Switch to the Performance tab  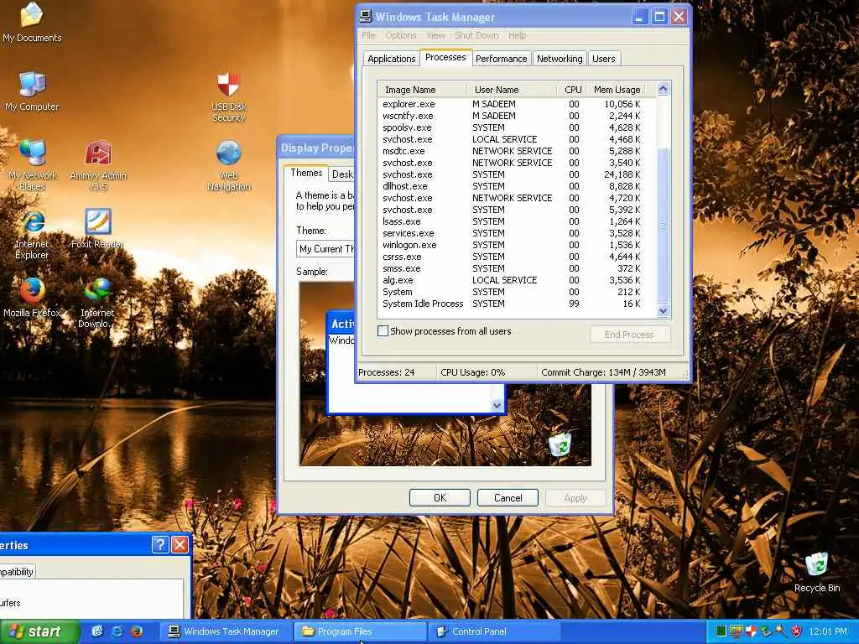tap(501, 59)
